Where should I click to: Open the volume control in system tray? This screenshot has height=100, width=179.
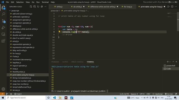159,97
